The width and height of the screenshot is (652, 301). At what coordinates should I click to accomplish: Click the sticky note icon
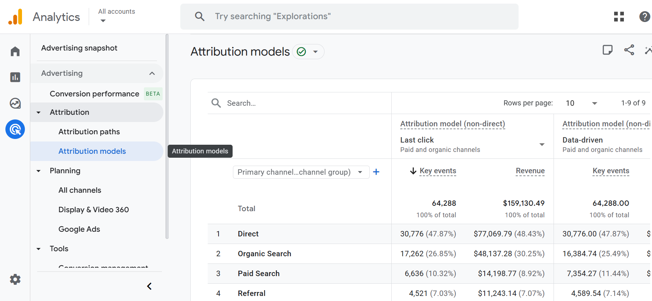click(608, 50)
